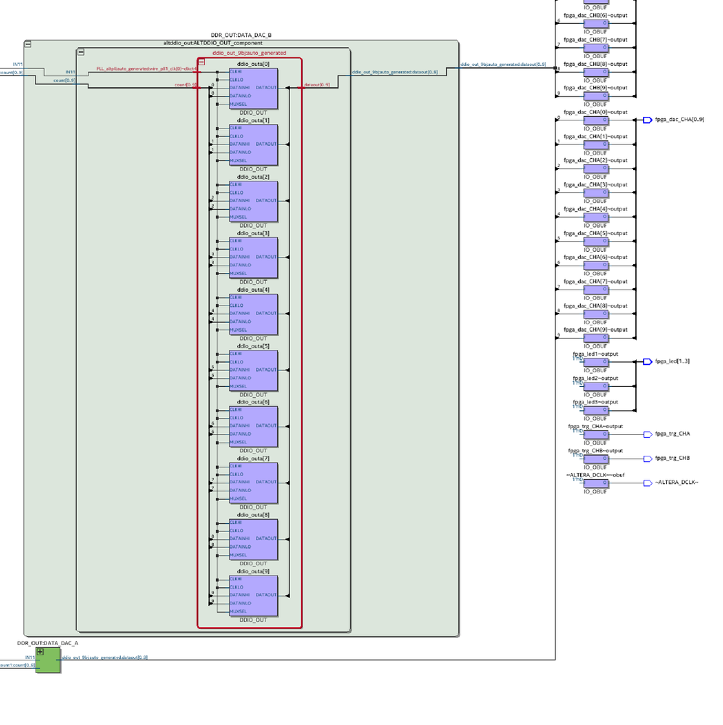Select the ddio_outa[3] DDIO_OUT block
The width and height of the screenshot is (723, 725).
pos(254,258)
